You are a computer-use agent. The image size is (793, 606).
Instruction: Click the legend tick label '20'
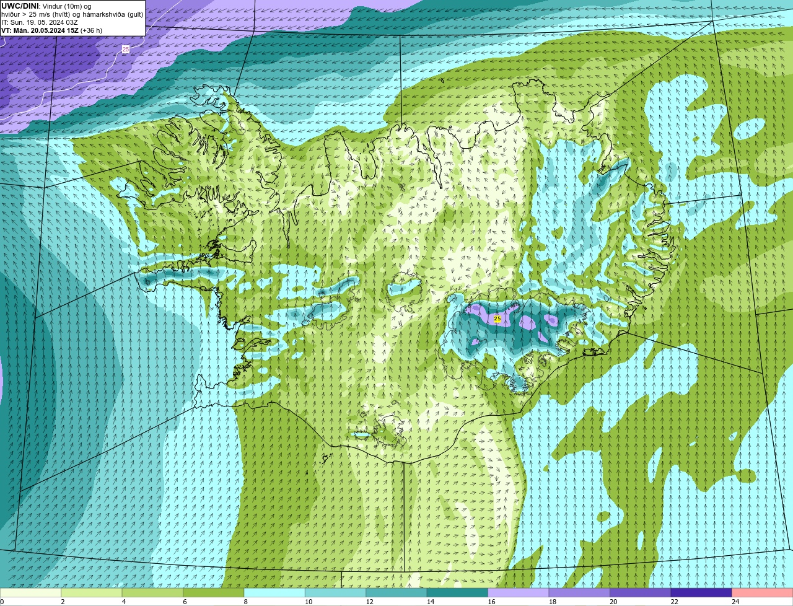[613, 602]
